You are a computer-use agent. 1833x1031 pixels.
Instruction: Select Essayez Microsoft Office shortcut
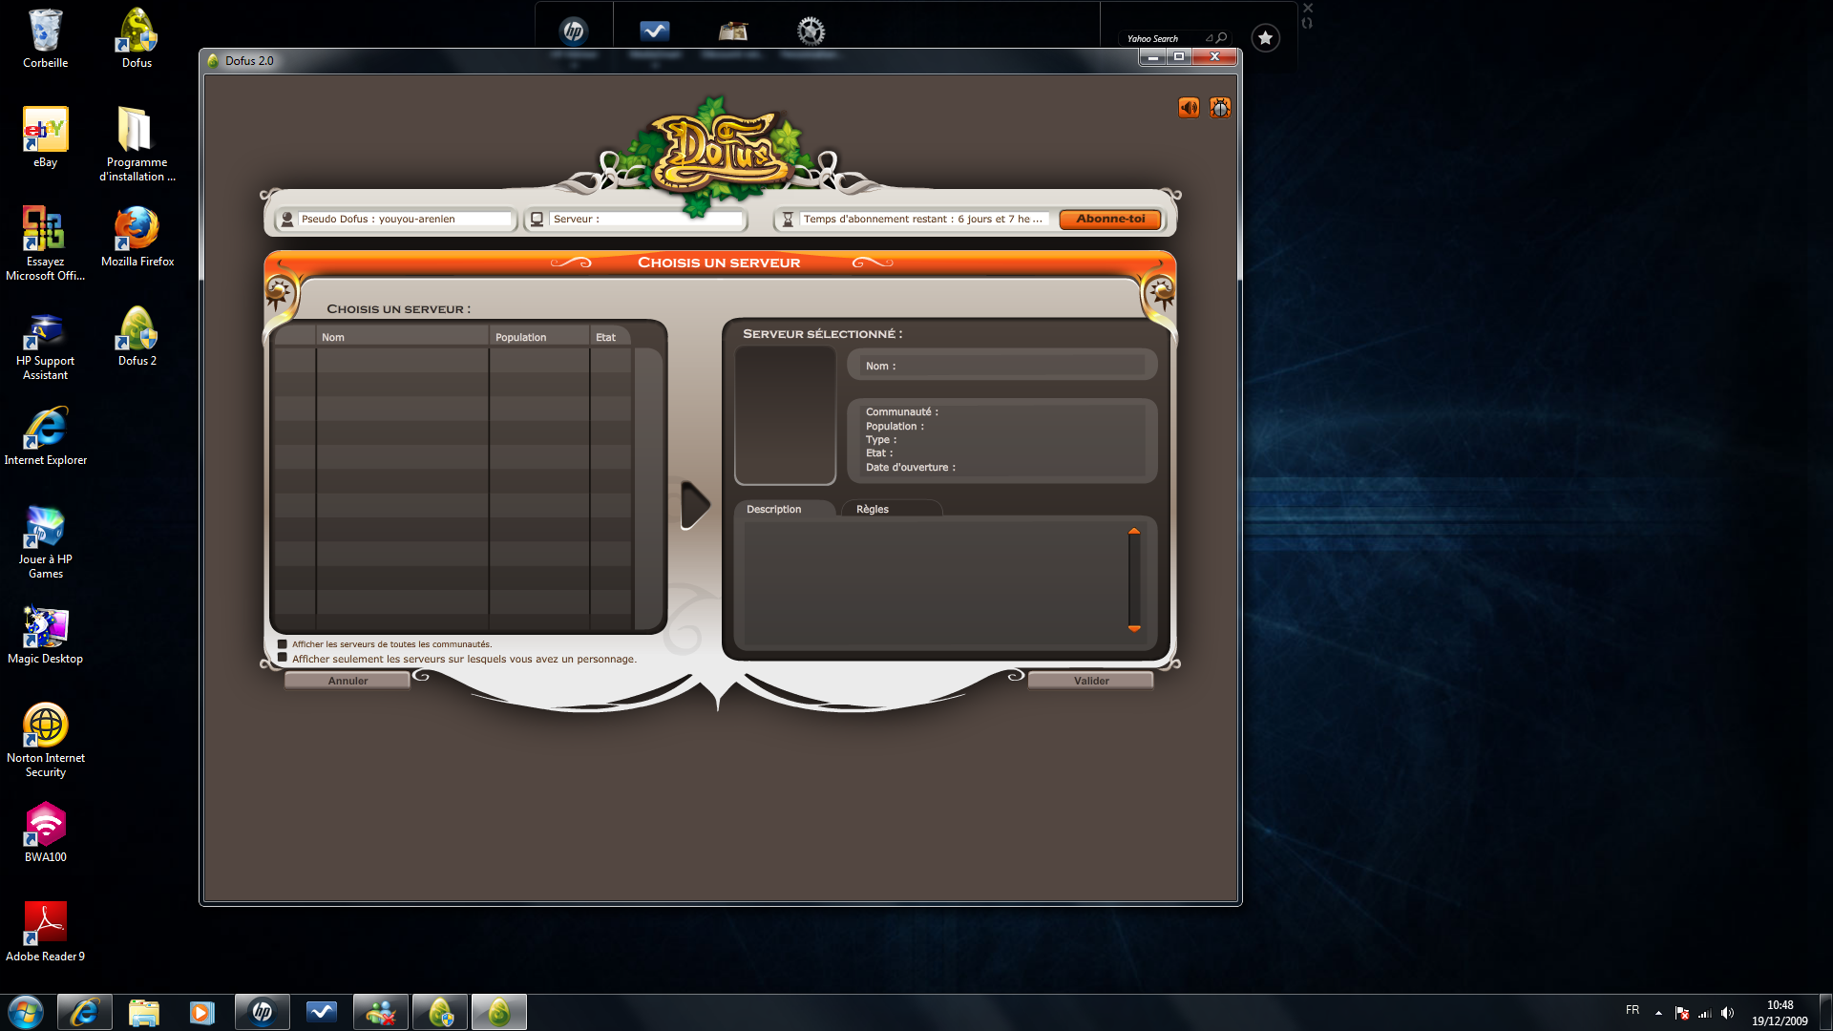point(45,243)
